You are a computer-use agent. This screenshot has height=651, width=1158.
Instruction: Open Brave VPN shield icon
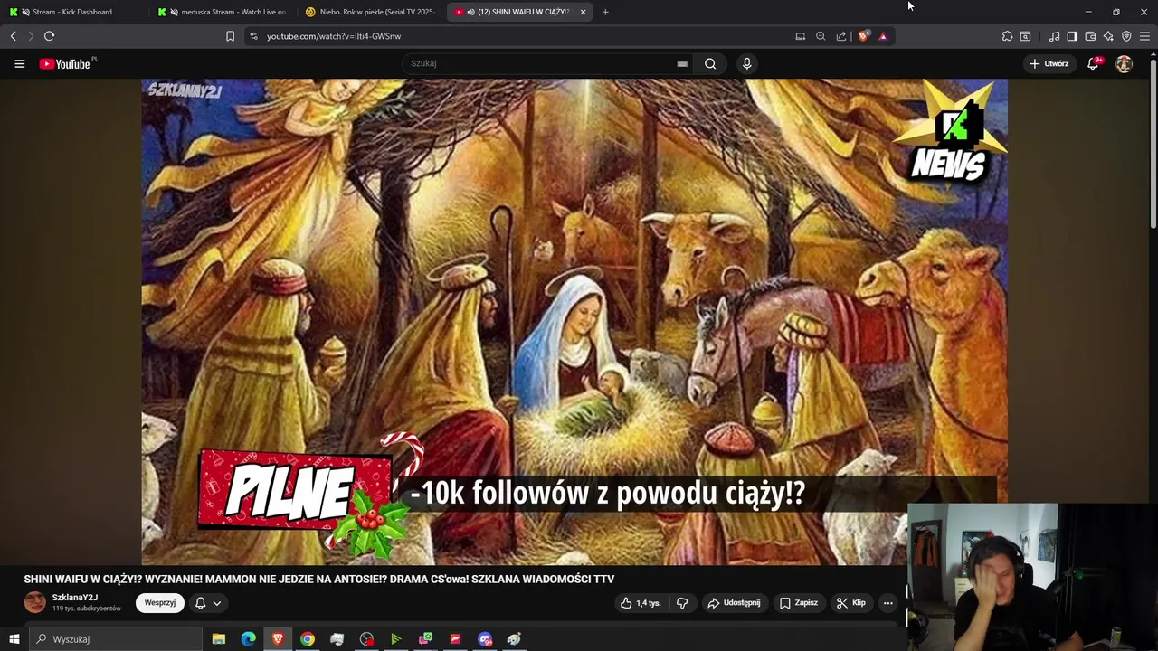pyautogui.click(x=1126, y=36)
